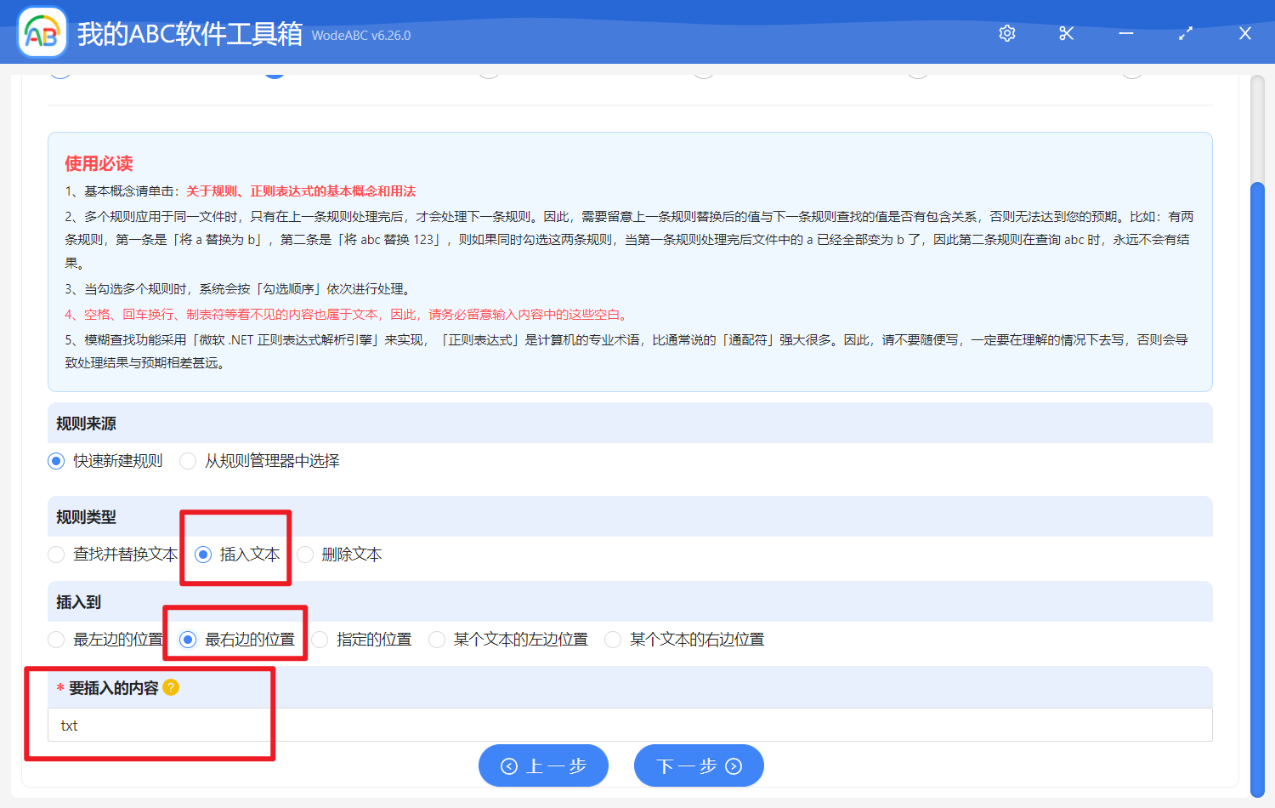Click the 上一步 button
1275x808 pixels.
(543, 765)
